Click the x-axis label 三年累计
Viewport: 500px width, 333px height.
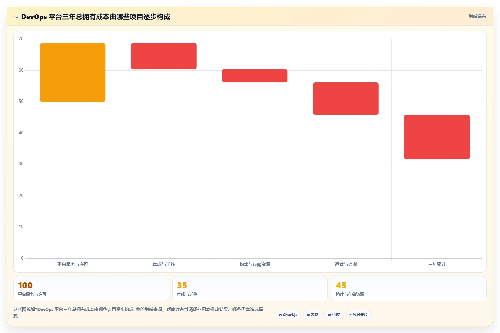click(x=437, y=264)
